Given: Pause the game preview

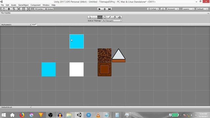Looking at the screenshot, I should [105, 9].
